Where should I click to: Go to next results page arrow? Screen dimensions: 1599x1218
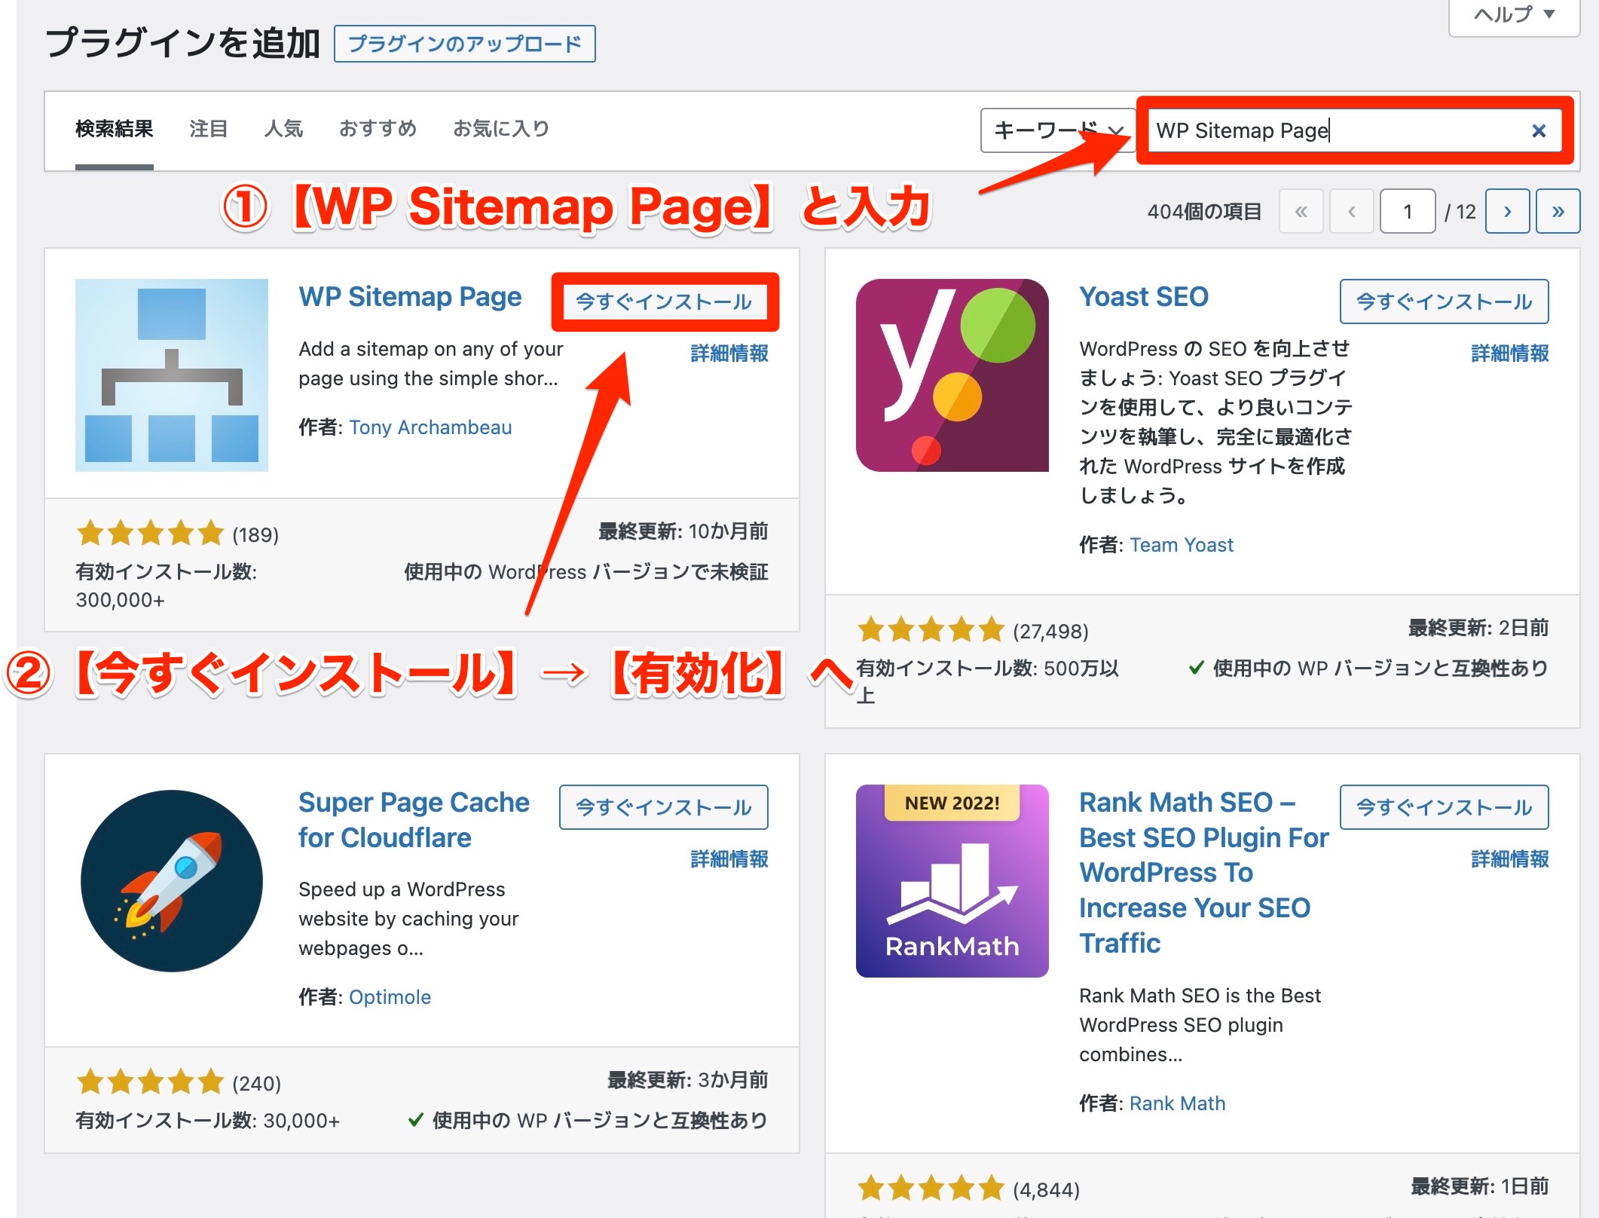coord(1507,212)
